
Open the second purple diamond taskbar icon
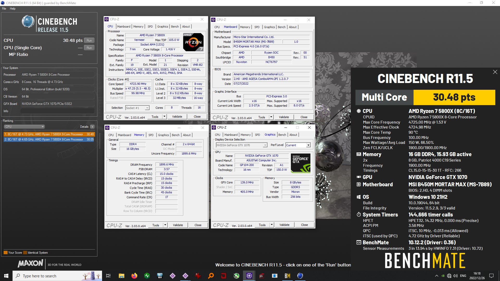[x=185, y=276]
